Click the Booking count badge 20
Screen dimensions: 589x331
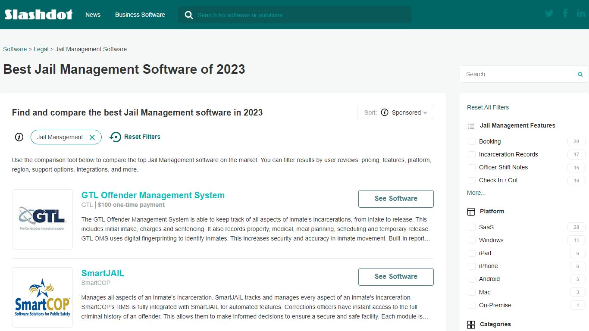(x=576, y=141)
